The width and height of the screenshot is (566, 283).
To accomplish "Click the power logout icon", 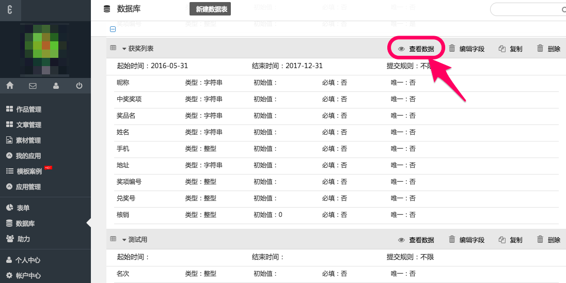I will [x=79, y=86].
